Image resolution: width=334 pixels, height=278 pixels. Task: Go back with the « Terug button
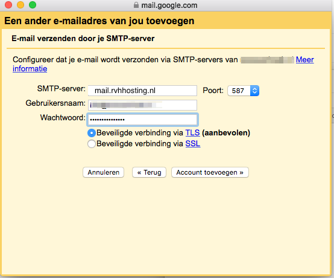[149, 172]
